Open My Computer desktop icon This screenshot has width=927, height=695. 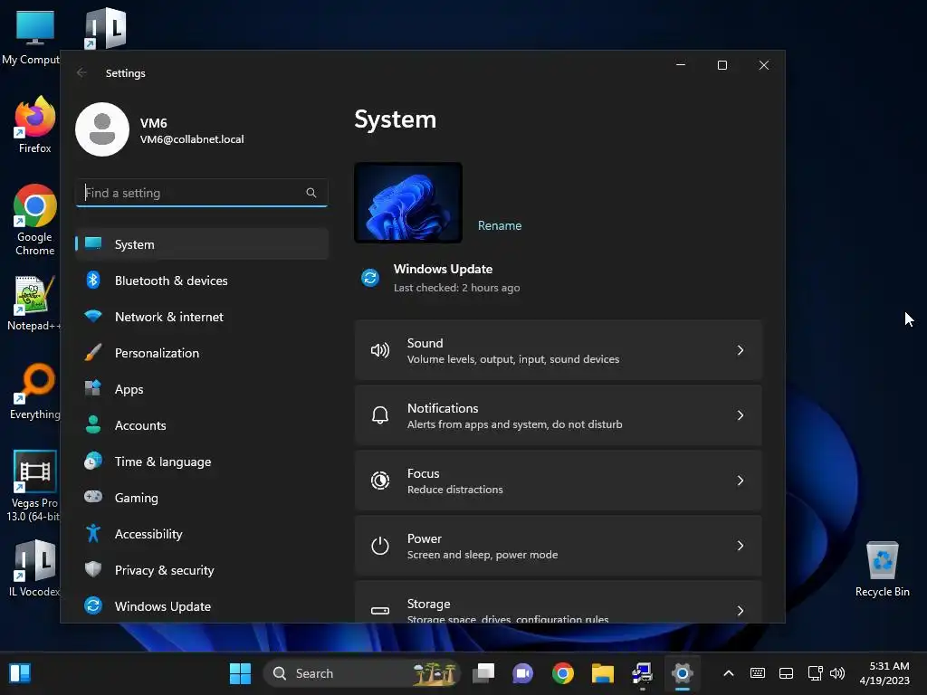(32, 36)
